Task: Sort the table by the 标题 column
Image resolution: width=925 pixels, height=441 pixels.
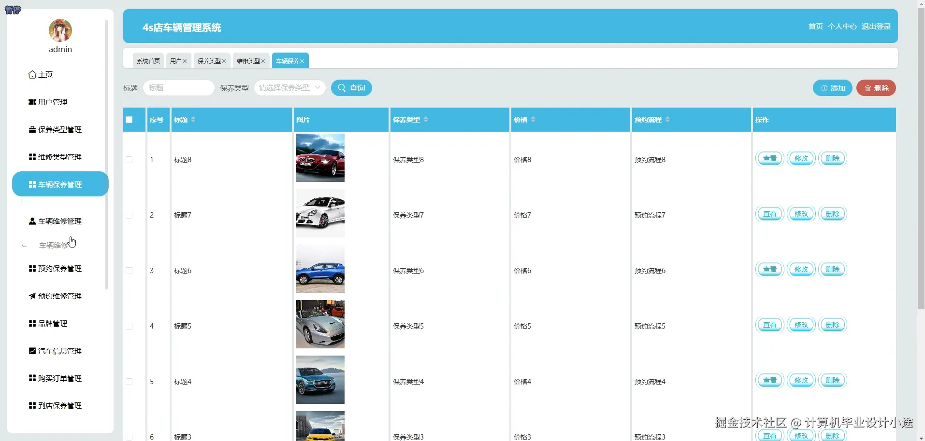Action: (x=193, y=120)
